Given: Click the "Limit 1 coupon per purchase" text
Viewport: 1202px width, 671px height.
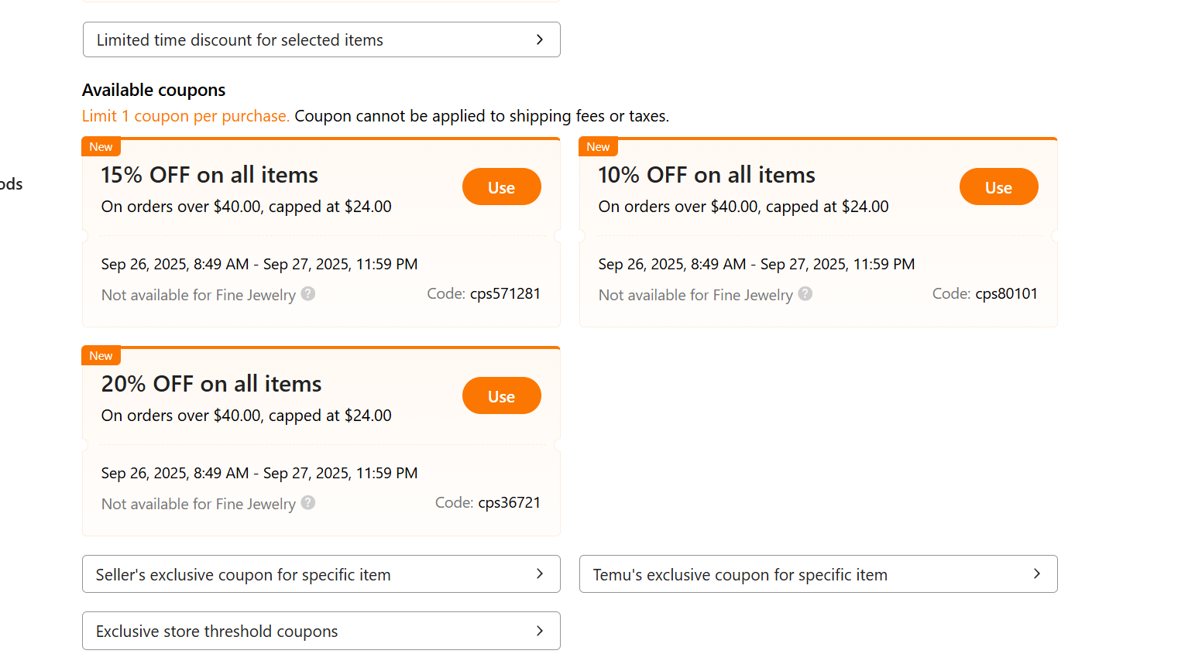Looking at the screenshot, I should (186, 116).
